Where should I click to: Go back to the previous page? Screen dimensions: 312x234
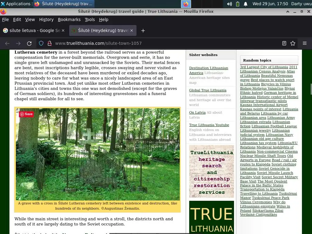pyautogui.click(x=7, y=43)
